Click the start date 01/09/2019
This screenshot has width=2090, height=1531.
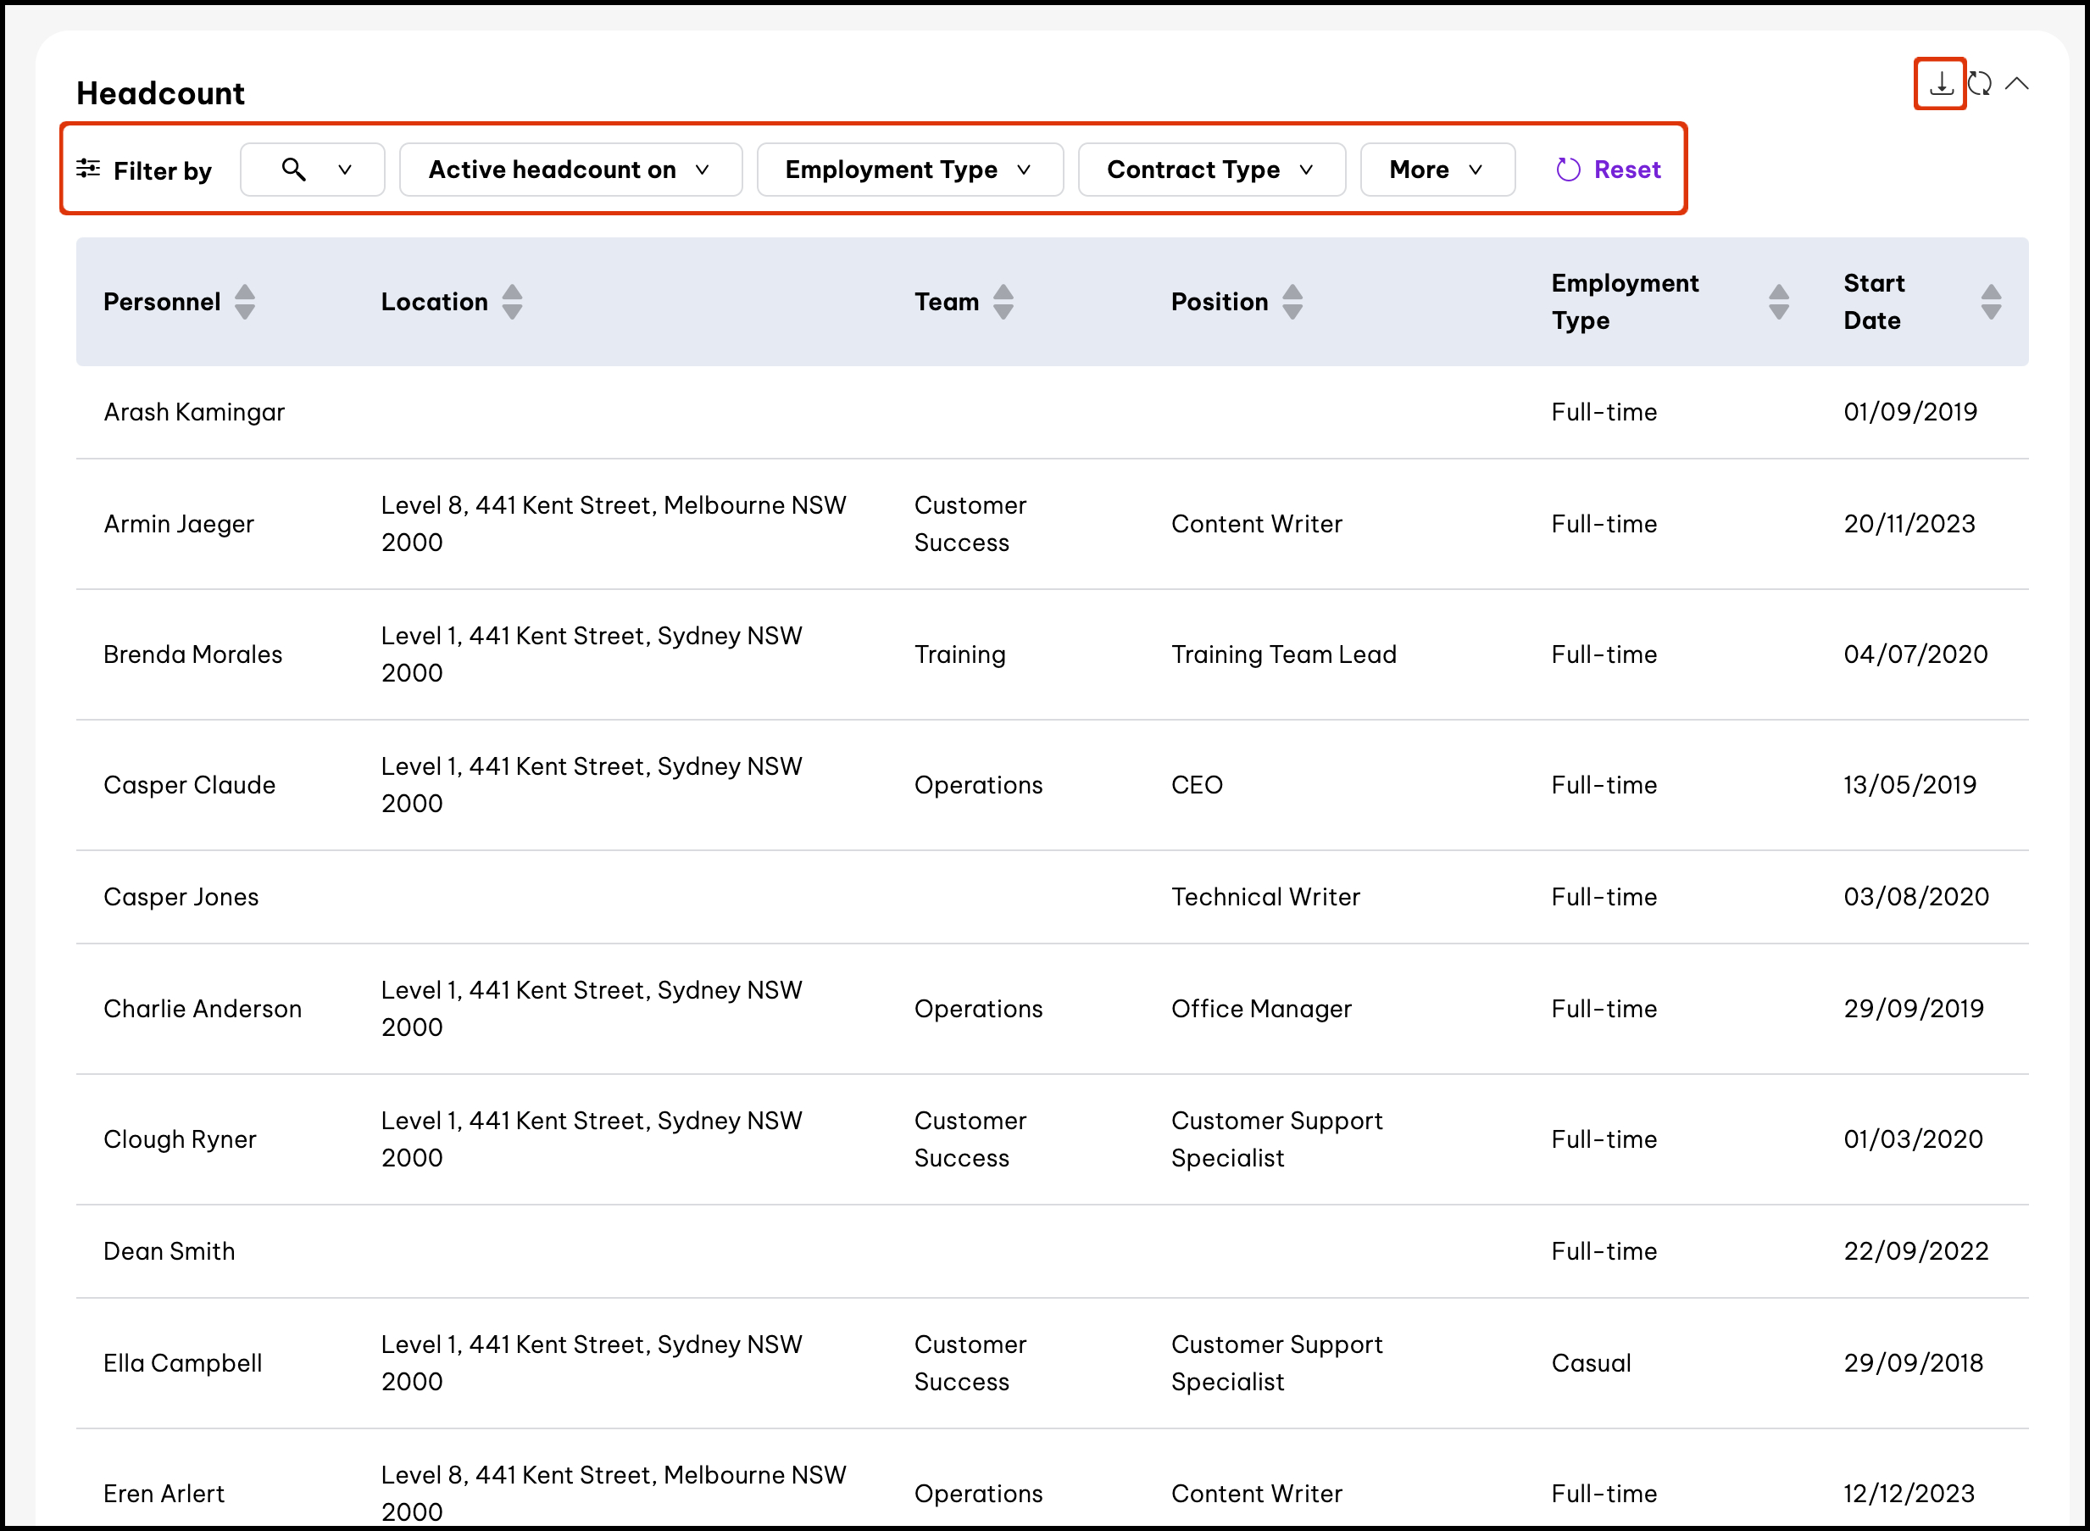click(x=1910, y=412)
